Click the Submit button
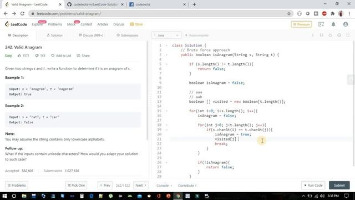 (x=339, y=185)
